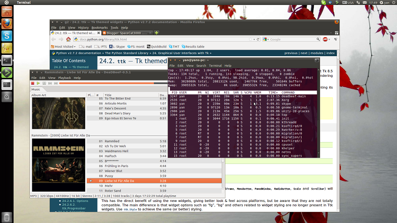This screenshot has width=397, height=223.
Task: Open the mail indicator in top panel
Action: [365, 2]
